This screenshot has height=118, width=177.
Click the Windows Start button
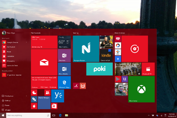point(3,115)
